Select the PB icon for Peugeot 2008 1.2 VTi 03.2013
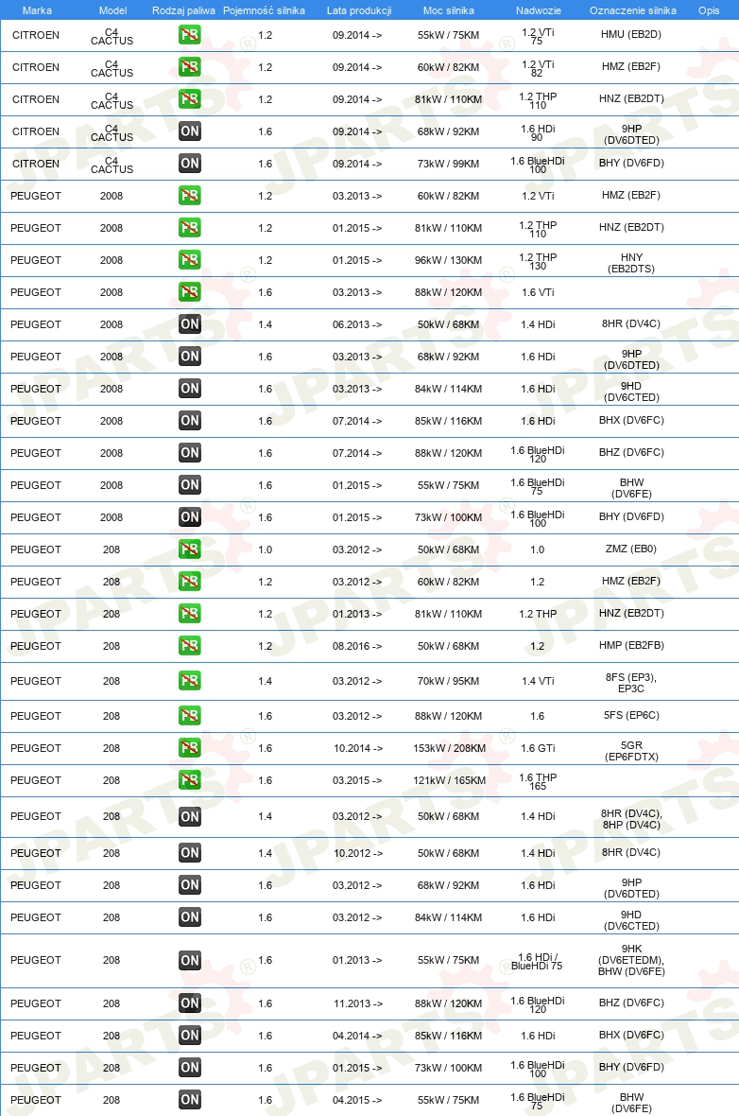The height and width of the screenshot is (1116, 739). (x=189, y=196)
